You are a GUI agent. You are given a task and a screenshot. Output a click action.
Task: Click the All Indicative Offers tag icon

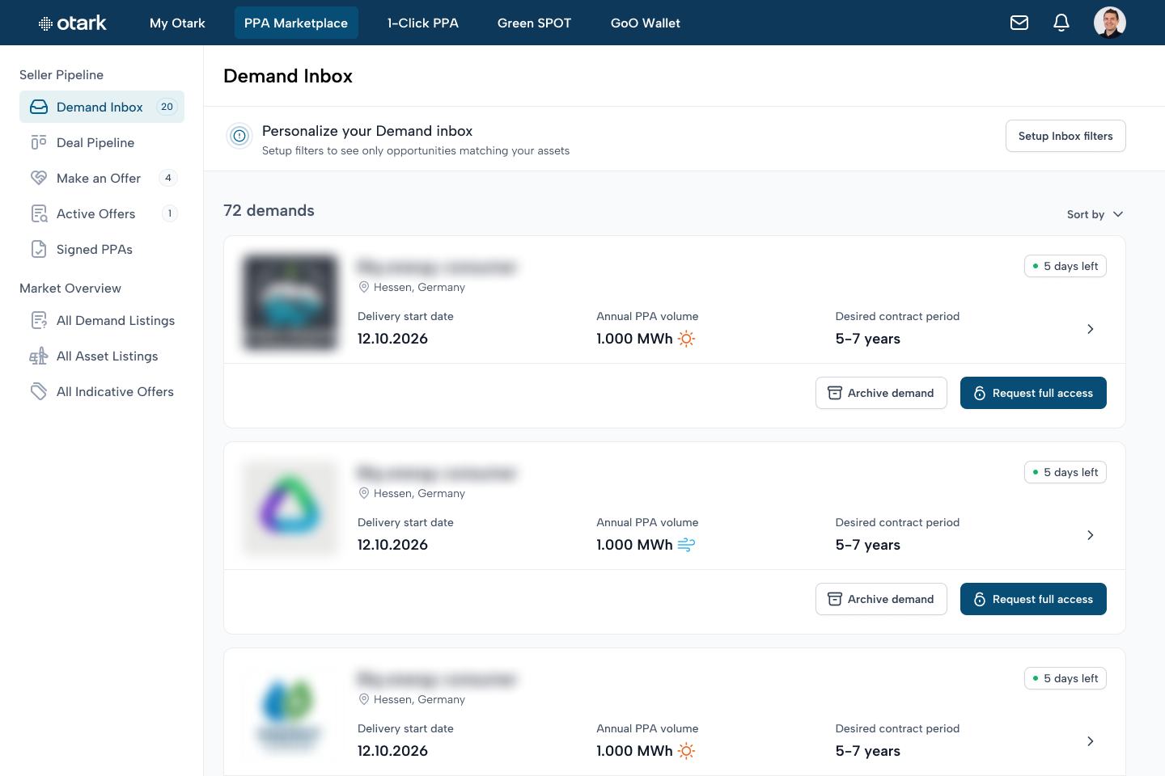[39, 391]
